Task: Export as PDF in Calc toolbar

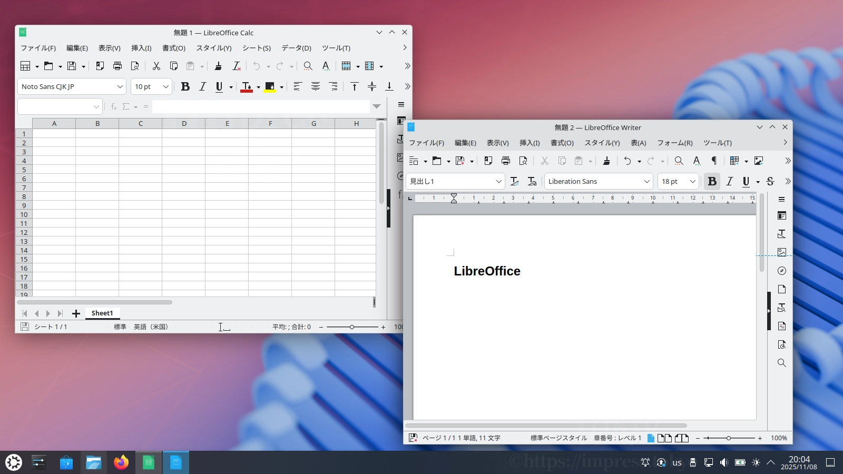Action: tap(100, 66)
